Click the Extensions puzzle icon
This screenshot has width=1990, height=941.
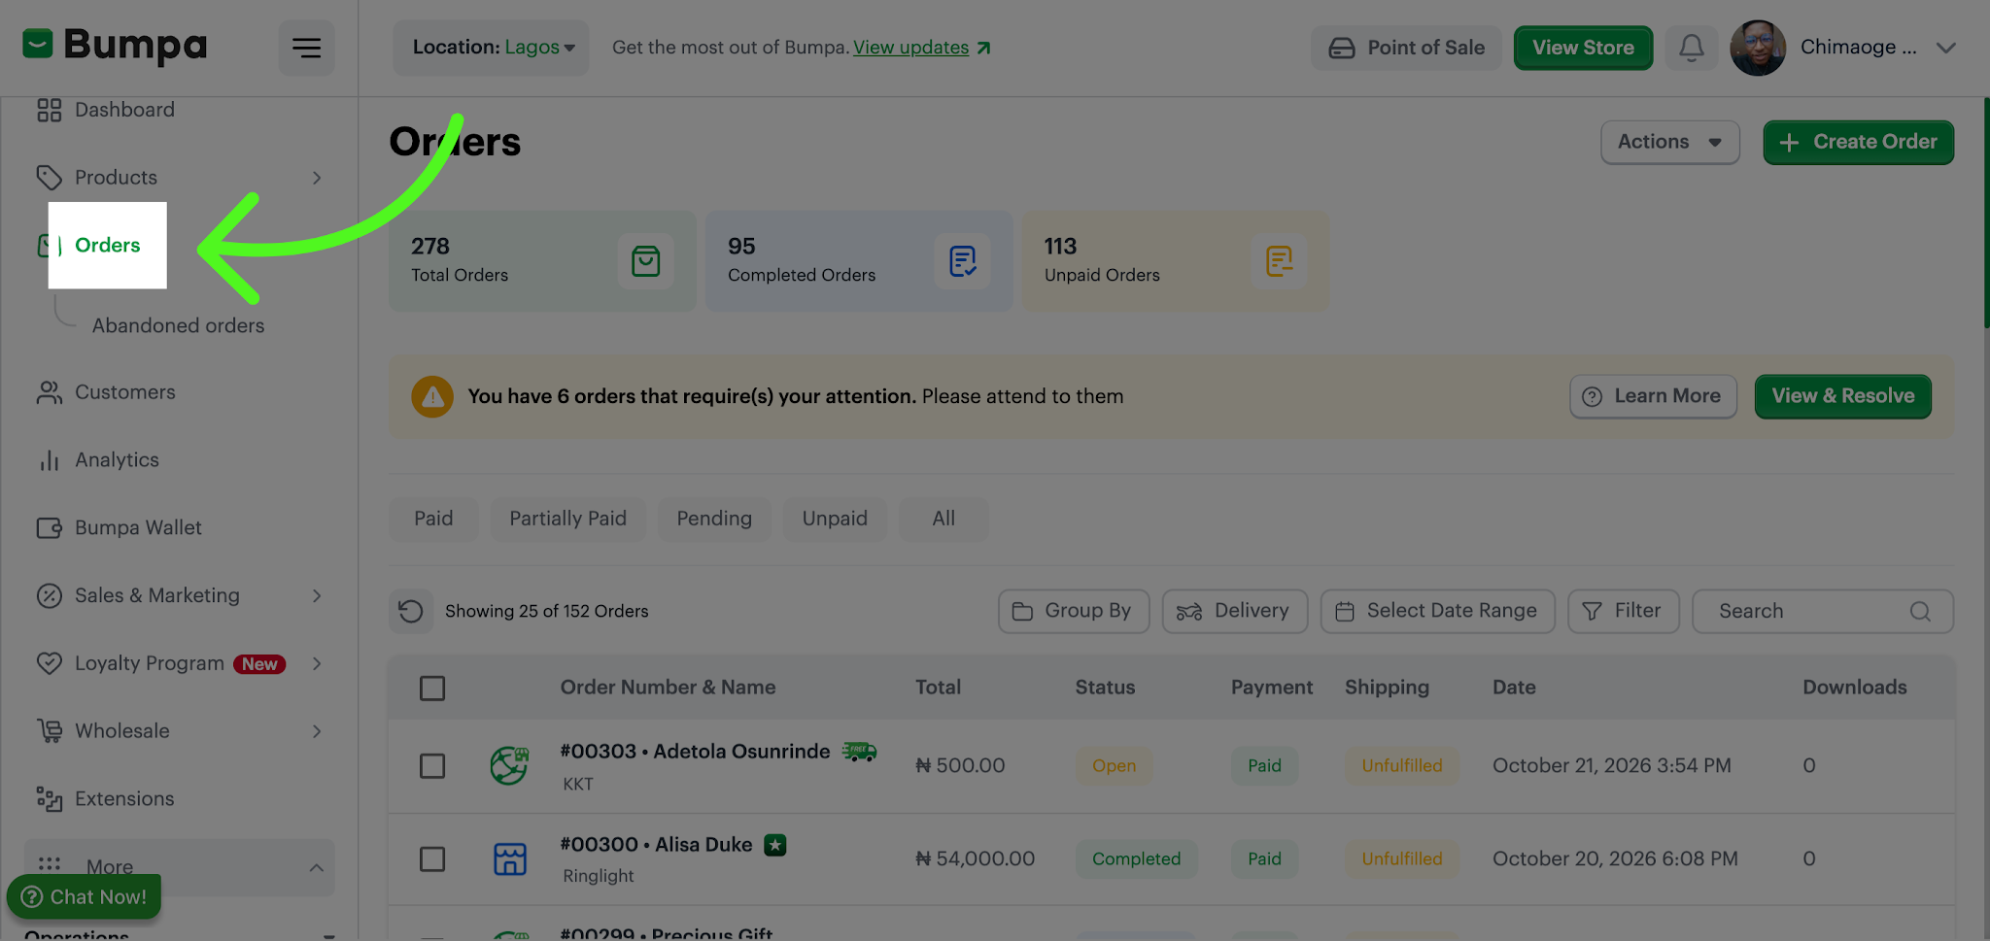50,799
